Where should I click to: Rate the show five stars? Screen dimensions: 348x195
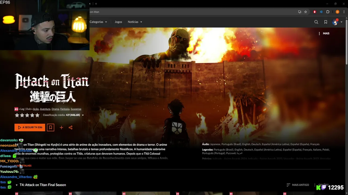click(x=38, y=115)
